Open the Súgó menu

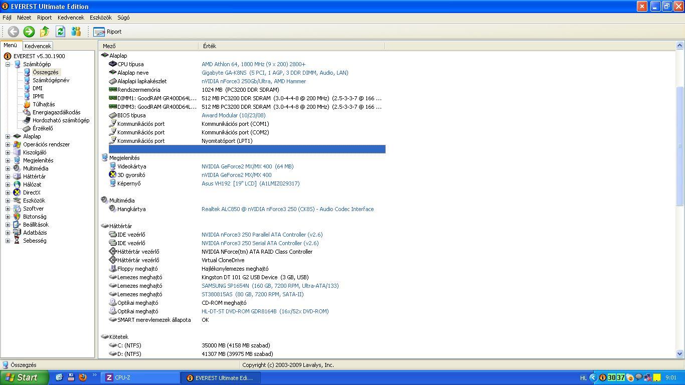pyautogui.click(x=123, y=18)
